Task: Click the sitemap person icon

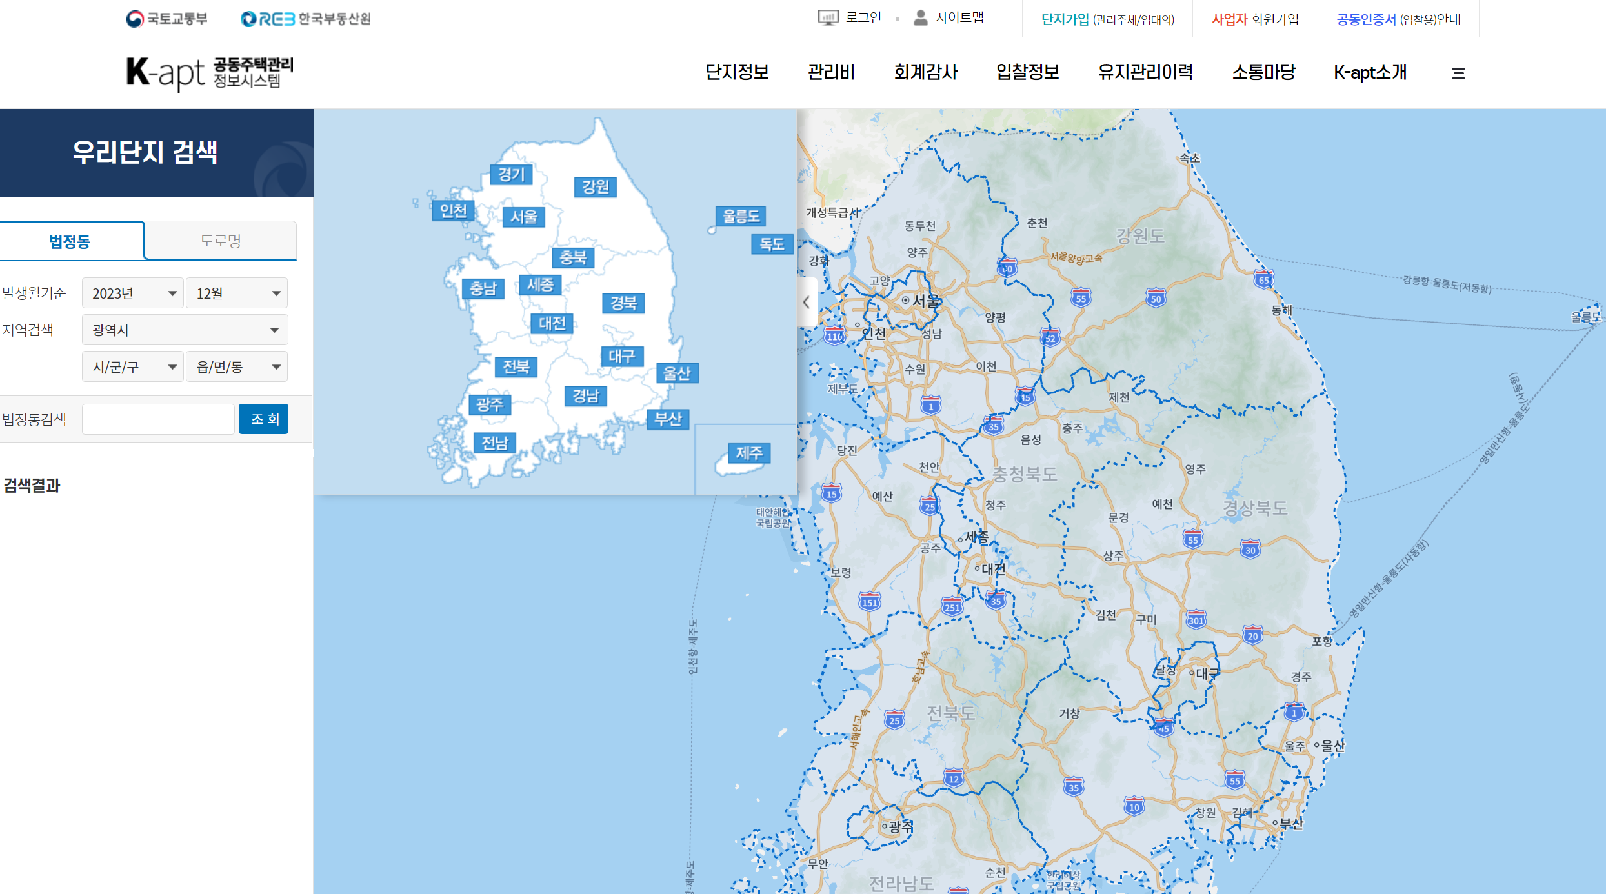Action: coord(920,18)
